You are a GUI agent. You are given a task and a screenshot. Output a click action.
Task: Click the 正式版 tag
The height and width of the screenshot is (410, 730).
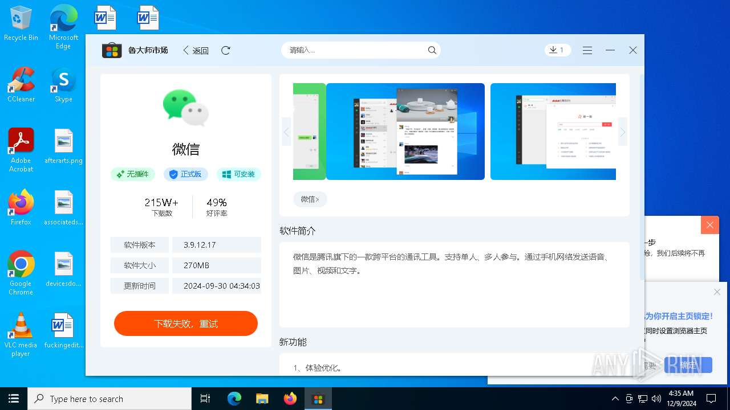(x=186, y=174)
